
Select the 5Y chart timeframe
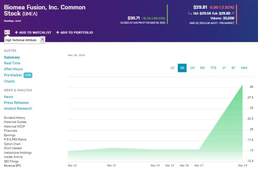[x=233, y=68]
